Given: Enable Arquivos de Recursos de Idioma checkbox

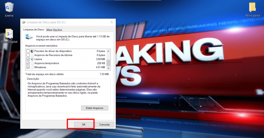Looking at the screenshot, I should pos(28,55).
